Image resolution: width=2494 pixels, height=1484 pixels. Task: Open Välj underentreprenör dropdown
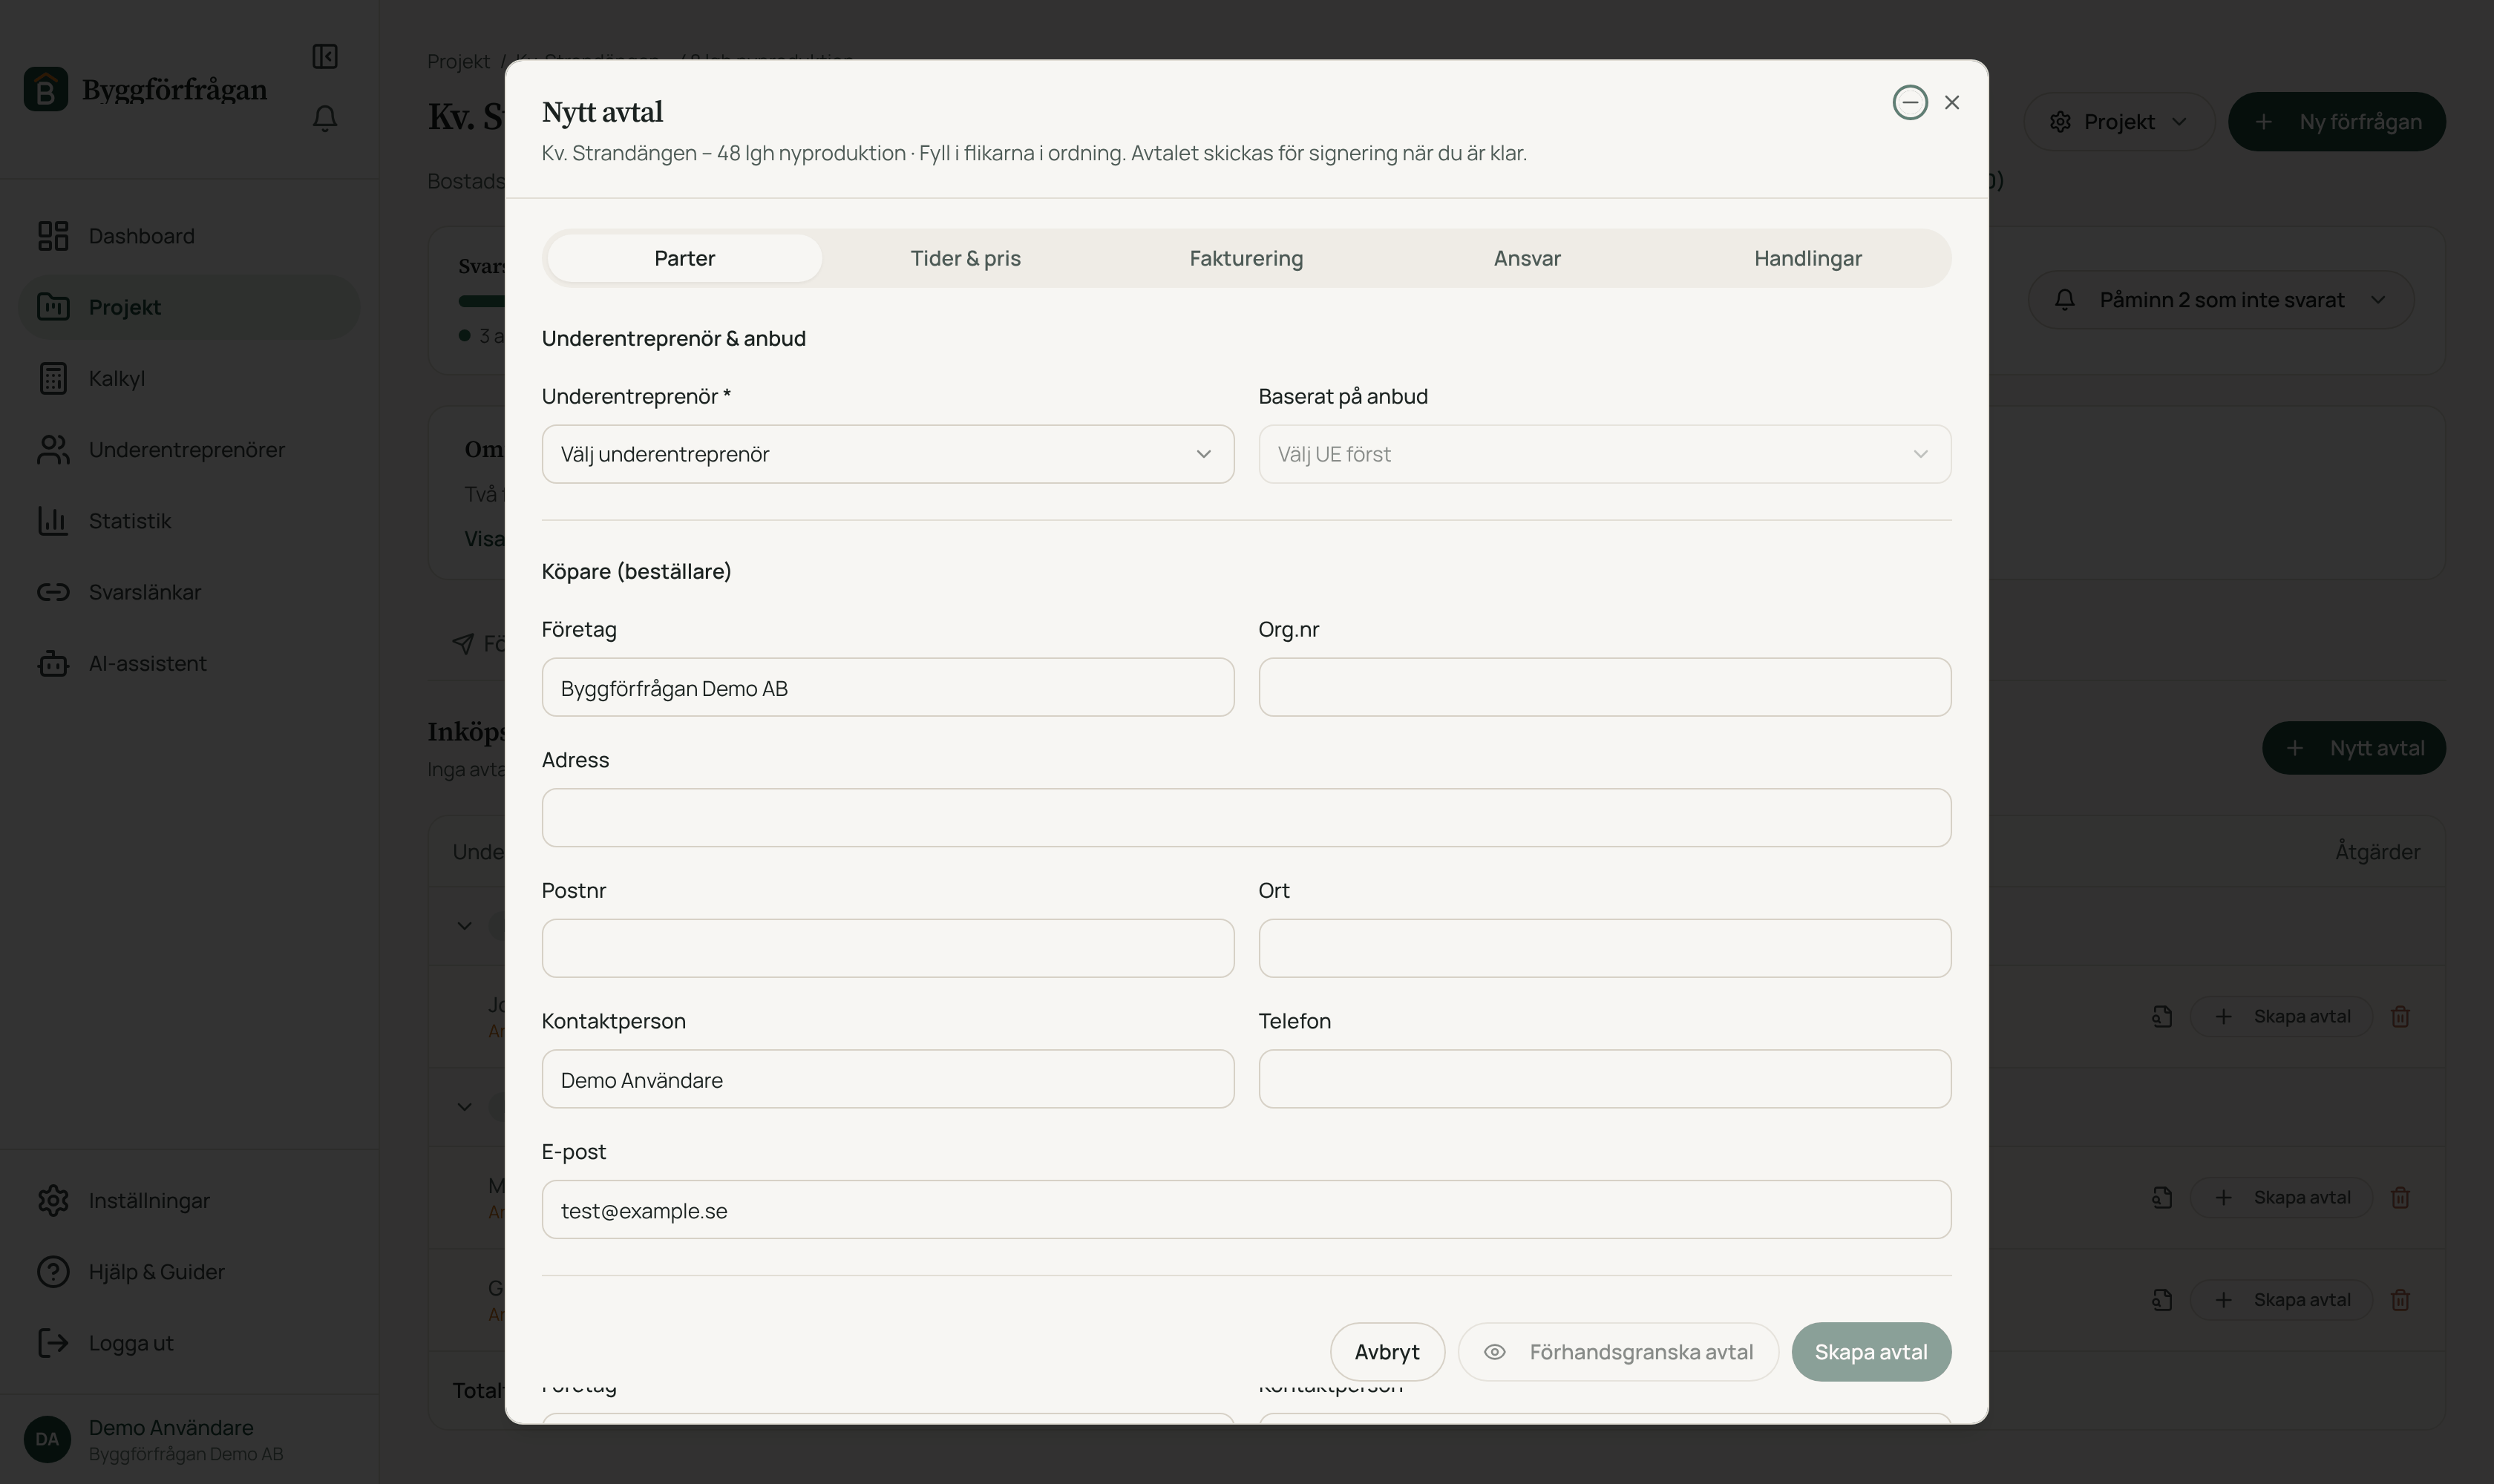[x=887, y=454]
